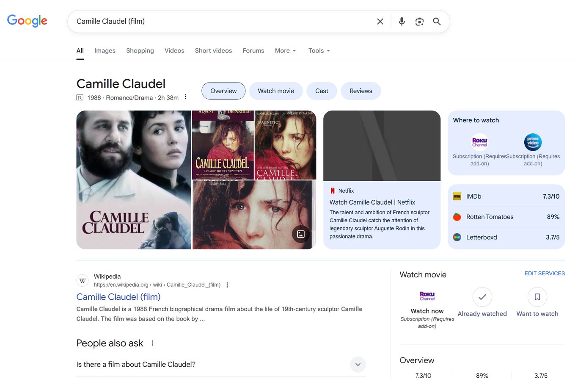The height and width of the screenshot is (379, 578).
Task: Click the IMDb 7.3/10 rating value
Action: 551,196
